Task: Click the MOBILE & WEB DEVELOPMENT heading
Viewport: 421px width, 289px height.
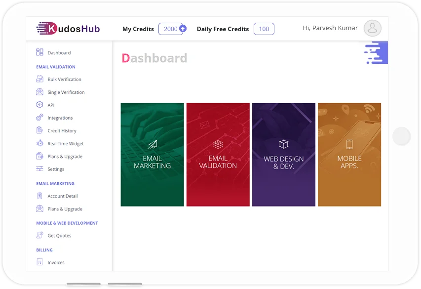Action: click(x=67, y=223)
